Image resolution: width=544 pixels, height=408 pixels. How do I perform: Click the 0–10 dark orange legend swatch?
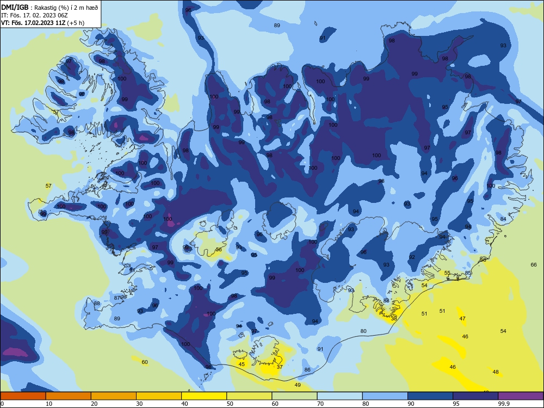point(23,396)
